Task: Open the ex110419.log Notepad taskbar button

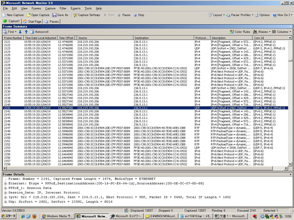Action: pos(196,216)
